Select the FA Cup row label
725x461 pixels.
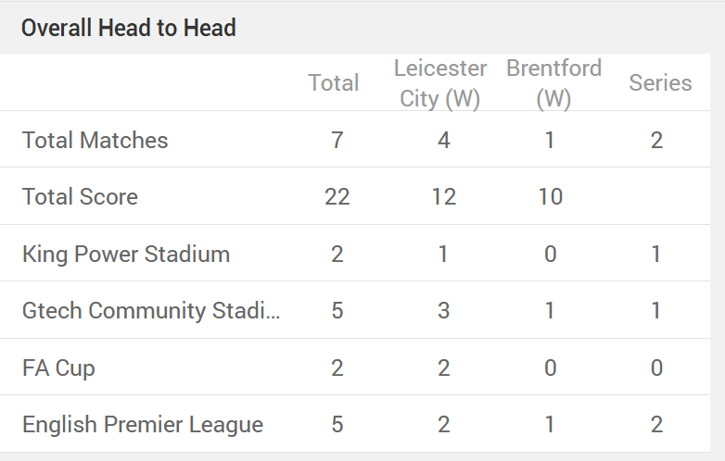[x=58, y=368]
